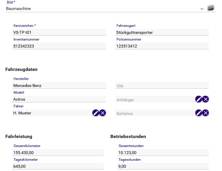Click the Fahrleistung section heading
Viewport: 222px width, 171px height.
(19, 136)
